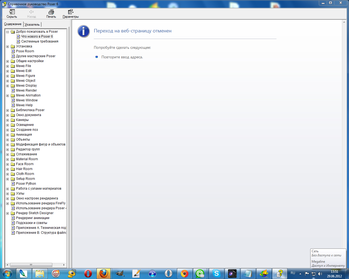Click the open book icon beside Добро пожаловать в Poser
The width and height of the screenshot is (349, 279).
13,32
